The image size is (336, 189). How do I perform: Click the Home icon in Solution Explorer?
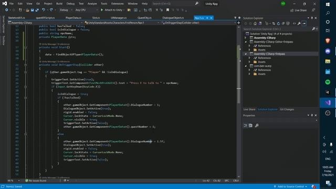tap(255, 23)
